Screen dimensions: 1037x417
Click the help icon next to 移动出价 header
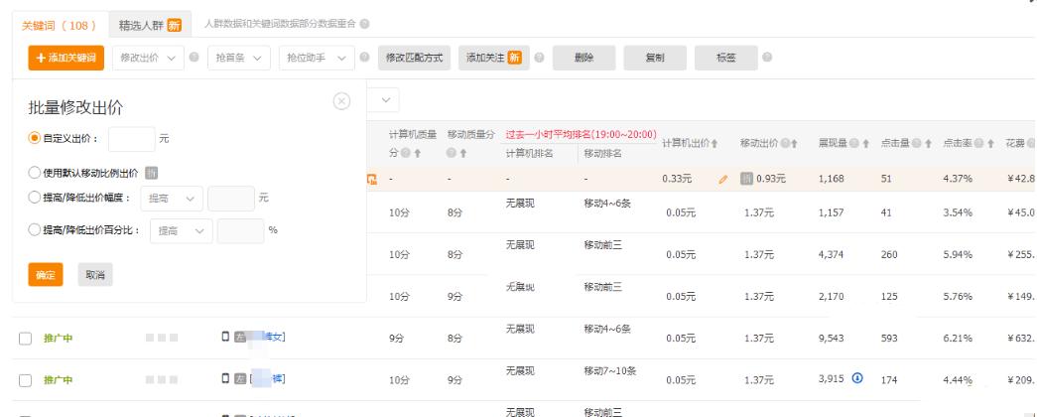pyautogui.click(x=784, y=144)
